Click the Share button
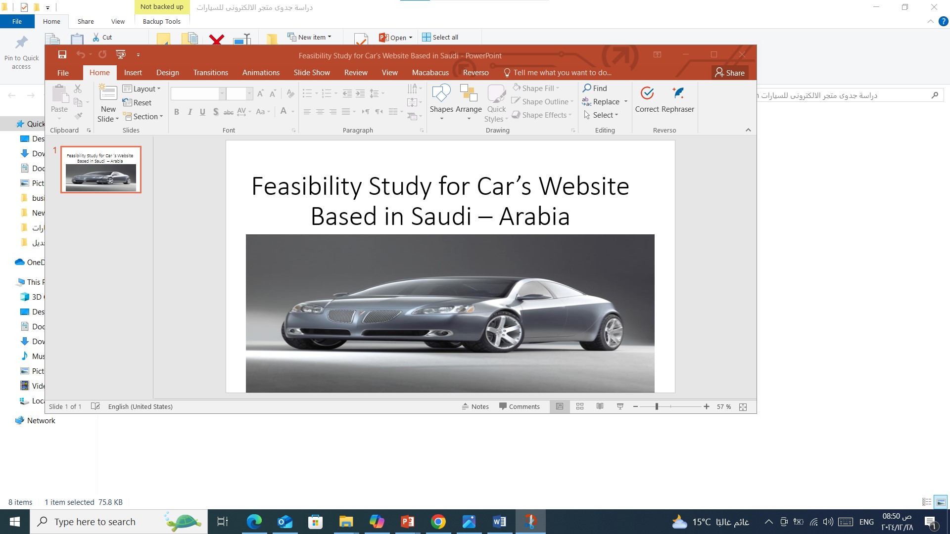 click(730, 73)
